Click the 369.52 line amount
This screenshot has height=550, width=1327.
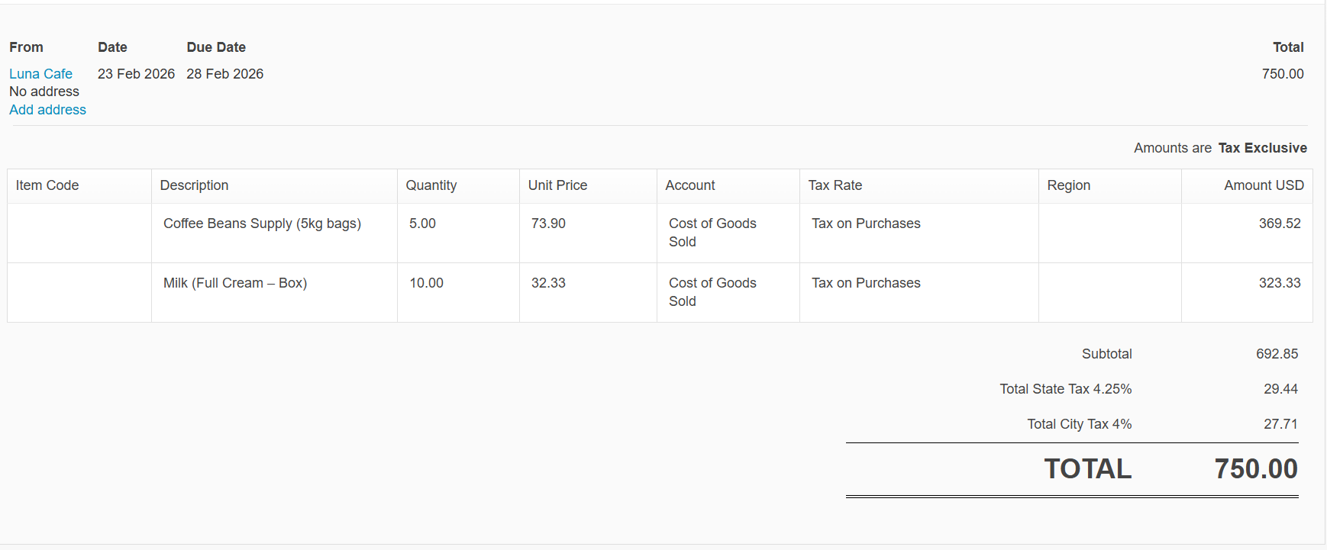coord(1279,224)
